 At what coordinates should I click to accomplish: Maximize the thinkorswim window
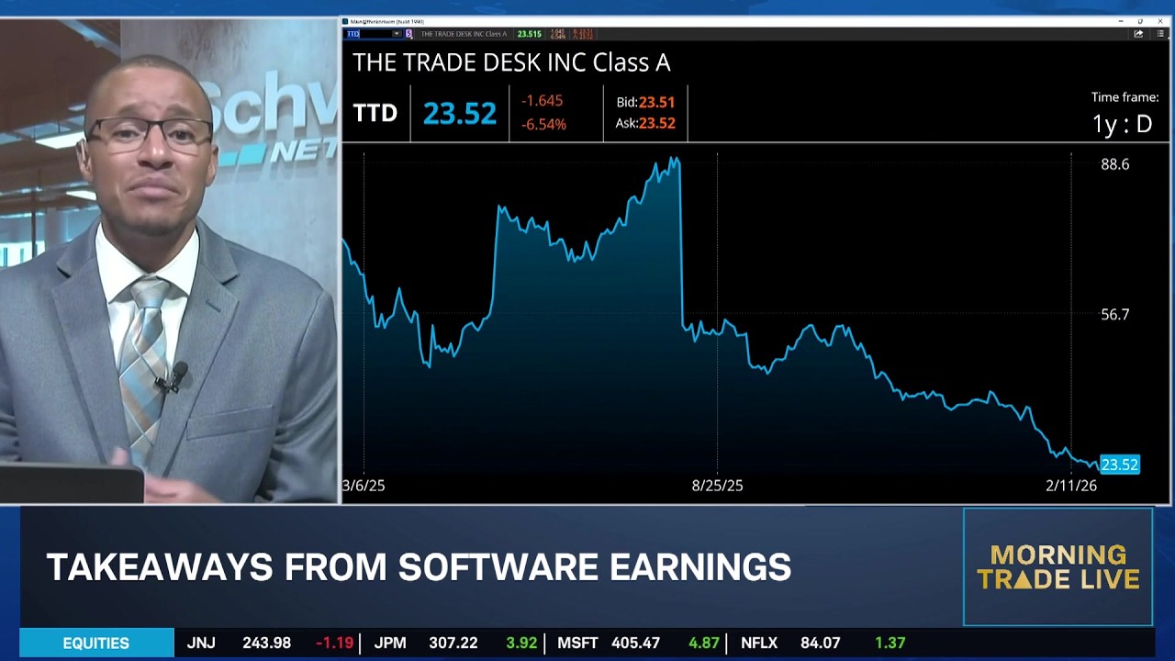click(1140, 21)
